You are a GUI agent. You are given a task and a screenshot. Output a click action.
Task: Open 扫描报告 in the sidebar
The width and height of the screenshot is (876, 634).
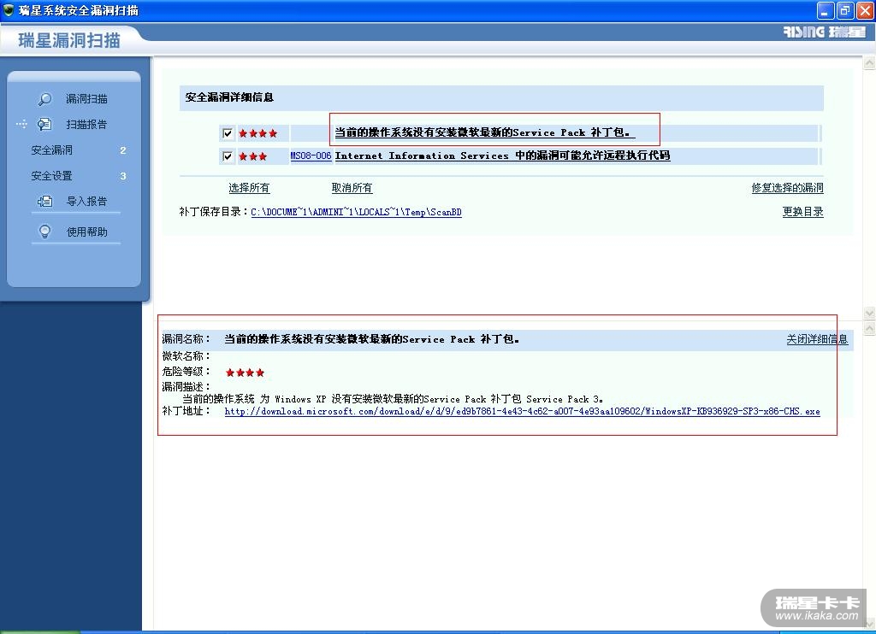86,124
